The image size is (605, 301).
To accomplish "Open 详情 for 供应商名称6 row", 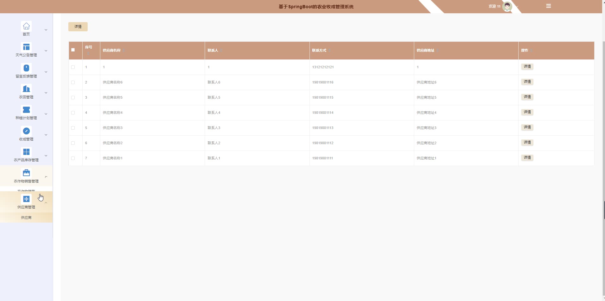I will pyautogui.click(x=527, y=82).
